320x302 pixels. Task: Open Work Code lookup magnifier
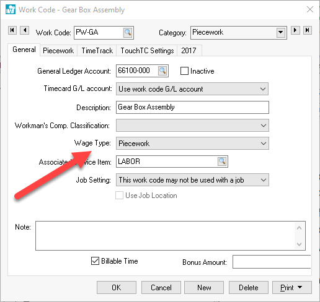coord(128,33)
